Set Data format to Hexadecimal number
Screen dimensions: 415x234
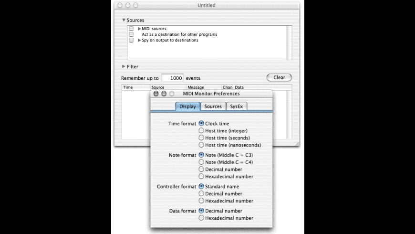[201, 218]
